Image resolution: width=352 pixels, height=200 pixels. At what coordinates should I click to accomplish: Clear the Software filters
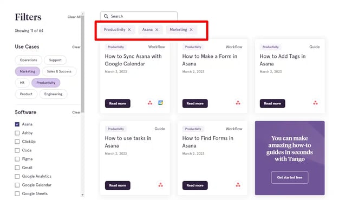[76, 112]
